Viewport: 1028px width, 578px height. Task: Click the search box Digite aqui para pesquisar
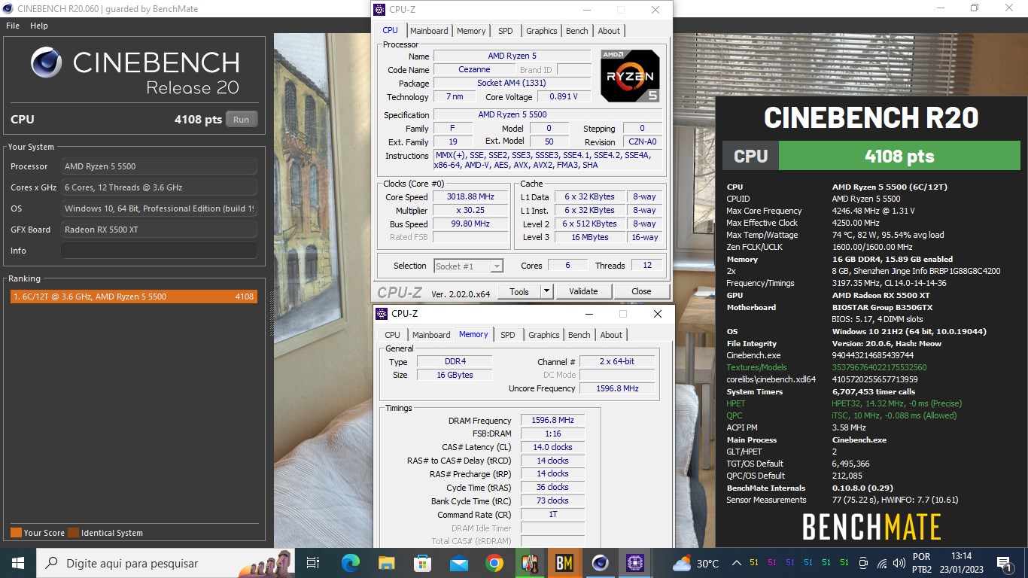[x=164, y=563]
